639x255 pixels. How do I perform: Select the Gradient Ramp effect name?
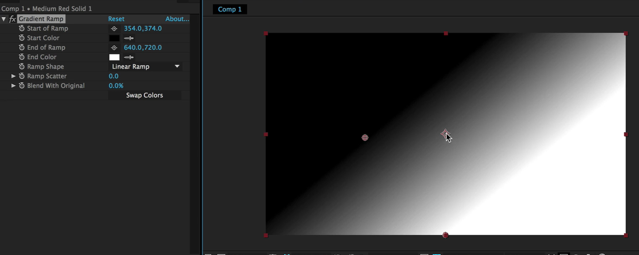41,19
